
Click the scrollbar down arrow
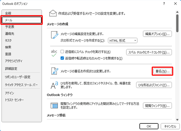[177, 120]
